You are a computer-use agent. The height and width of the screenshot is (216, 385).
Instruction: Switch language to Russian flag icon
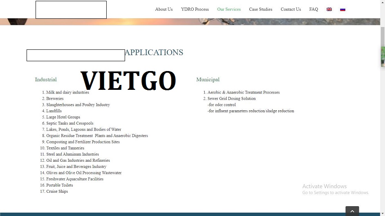[342, 9]
